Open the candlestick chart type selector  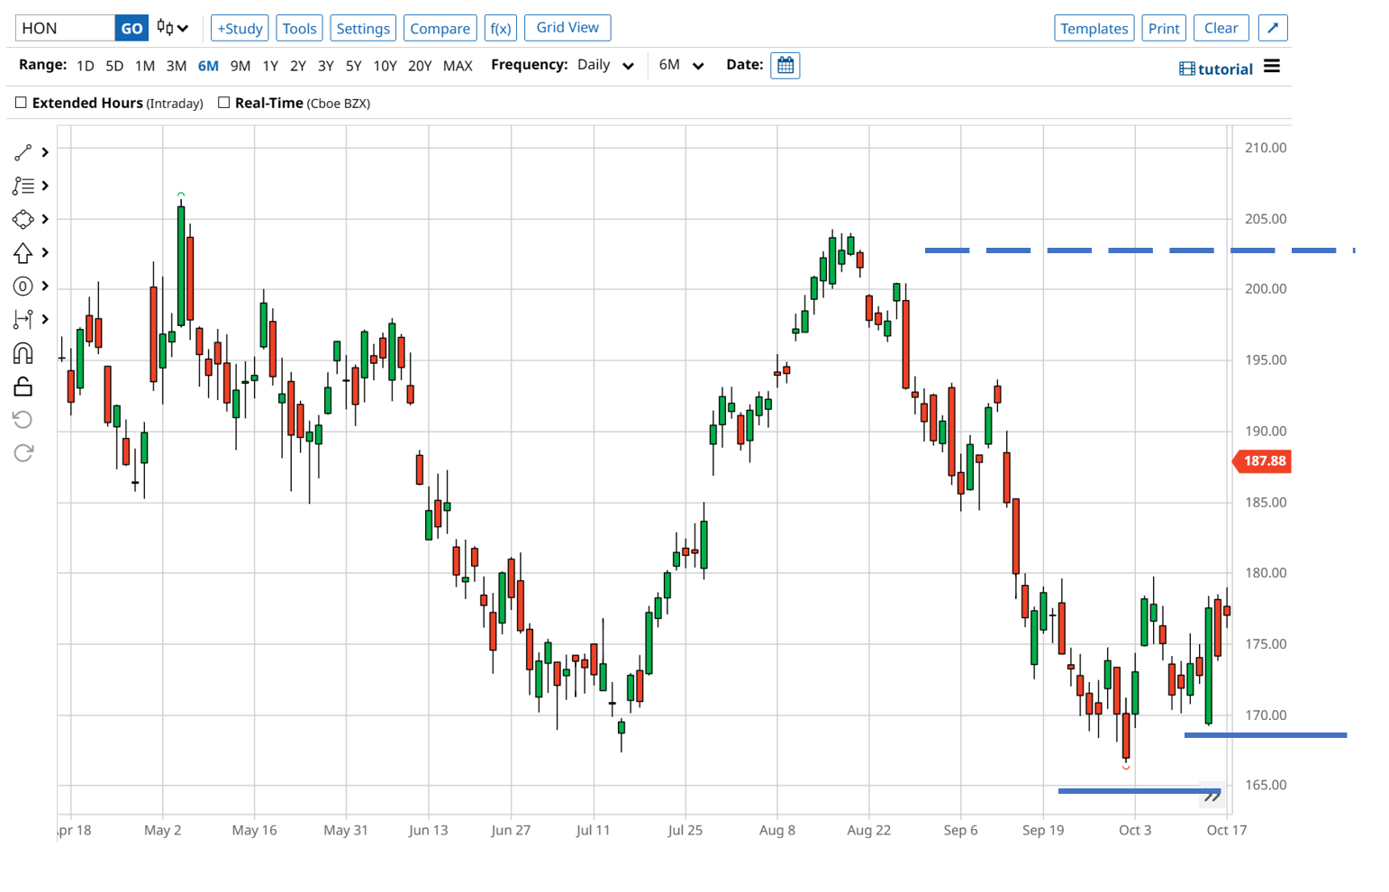pos(172,28)
